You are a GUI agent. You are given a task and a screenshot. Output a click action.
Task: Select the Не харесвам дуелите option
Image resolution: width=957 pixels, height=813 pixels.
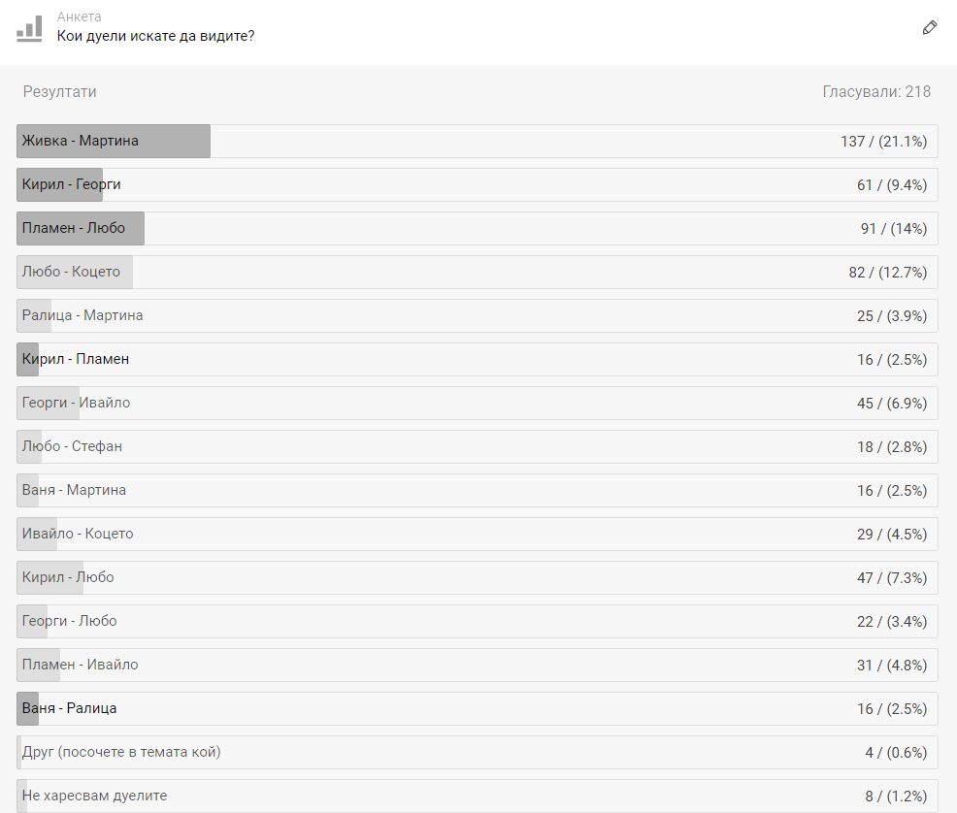(x=478, y=796)
